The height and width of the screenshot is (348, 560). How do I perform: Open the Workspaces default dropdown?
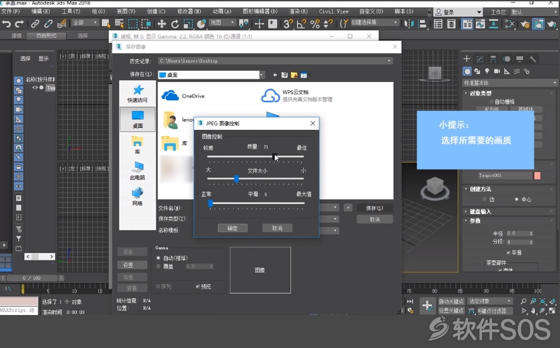pyautogui.click(x=534, y=12)
